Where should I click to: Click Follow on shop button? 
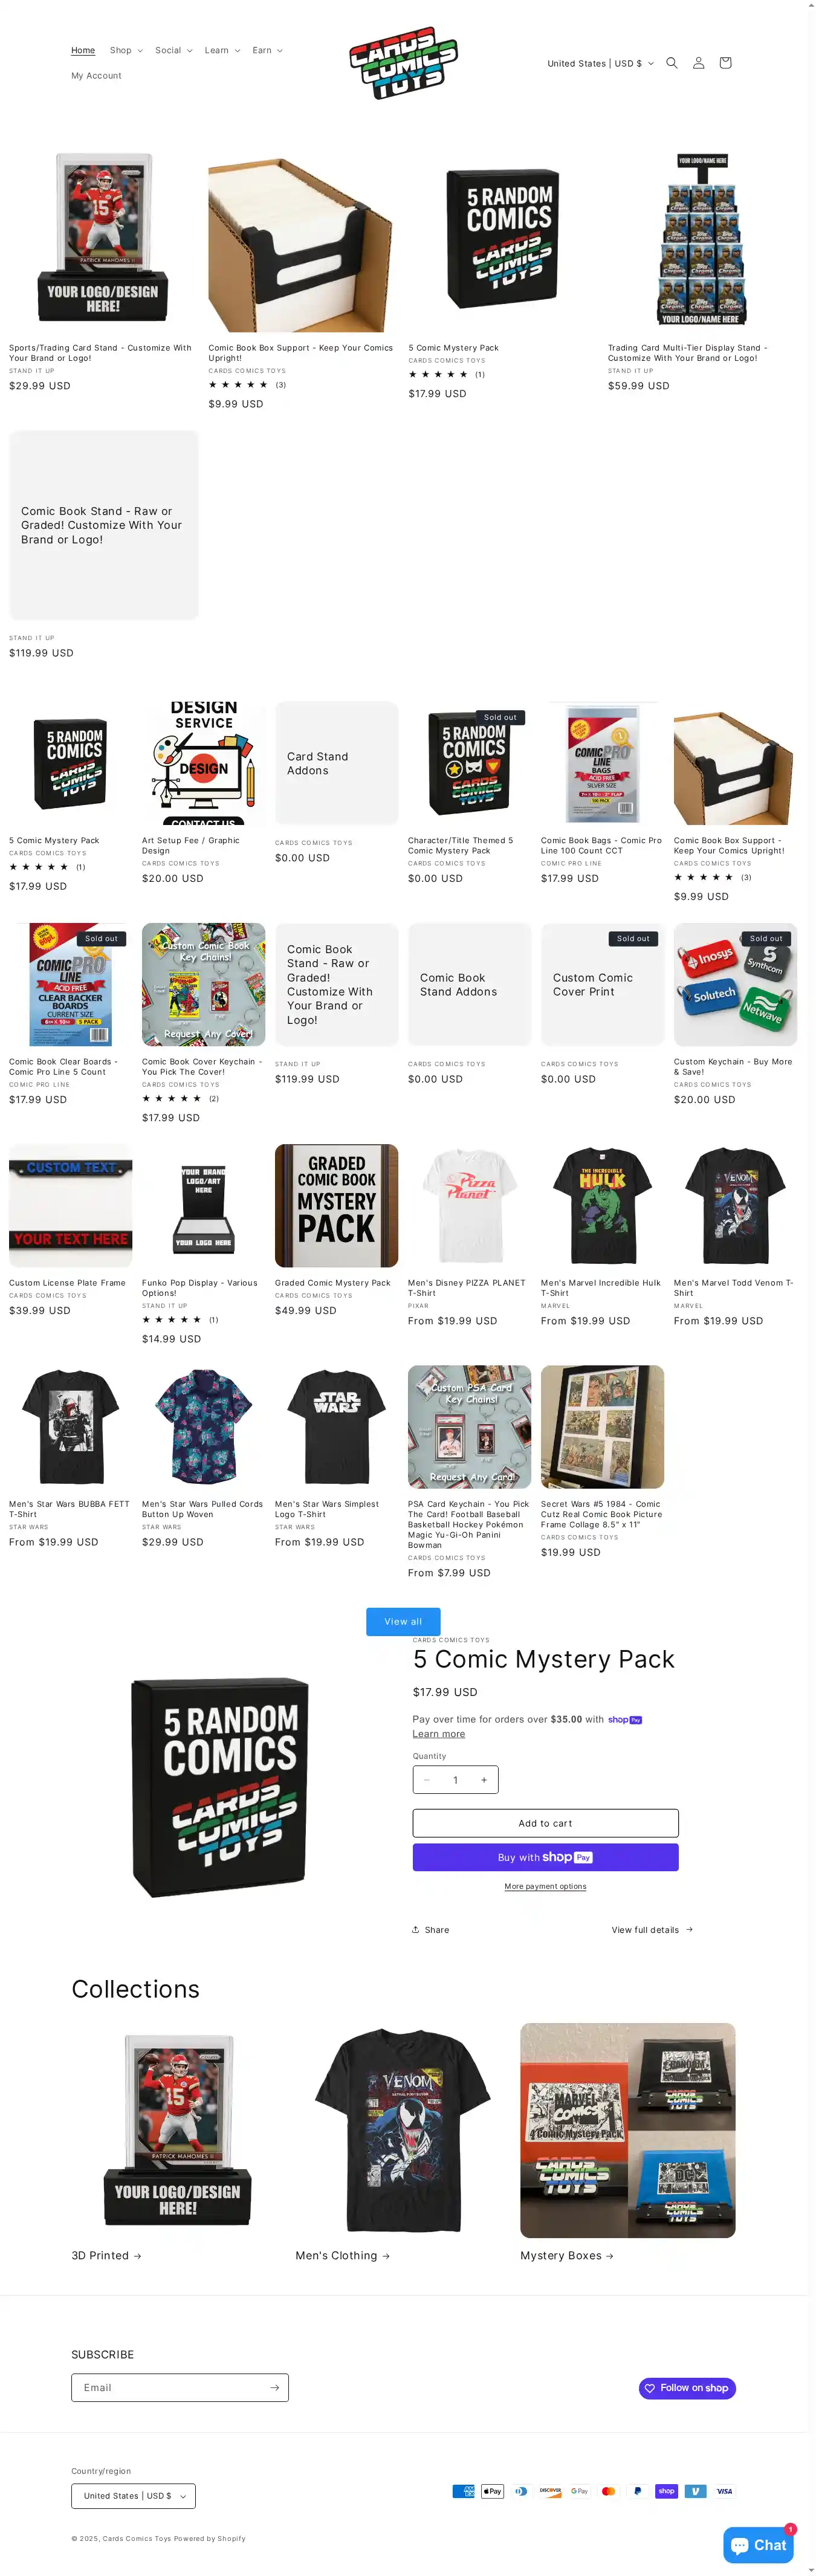pos(687,2388)
